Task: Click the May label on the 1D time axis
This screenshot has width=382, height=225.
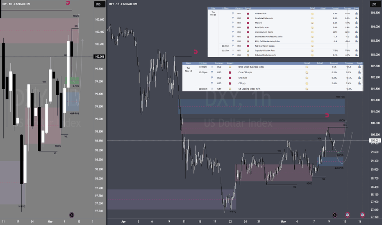Action: [50, 222]
